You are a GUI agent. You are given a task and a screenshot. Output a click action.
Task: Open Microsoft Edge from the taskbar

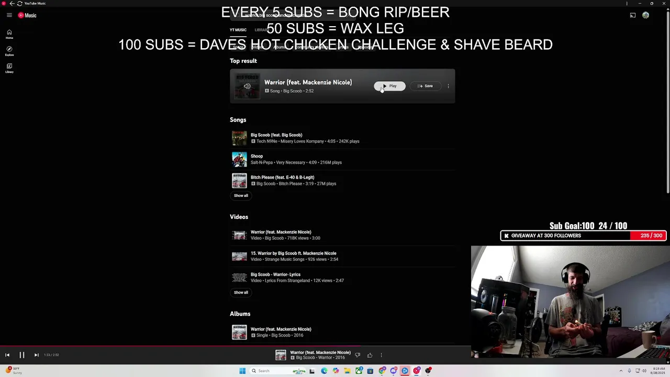(324, 371)
